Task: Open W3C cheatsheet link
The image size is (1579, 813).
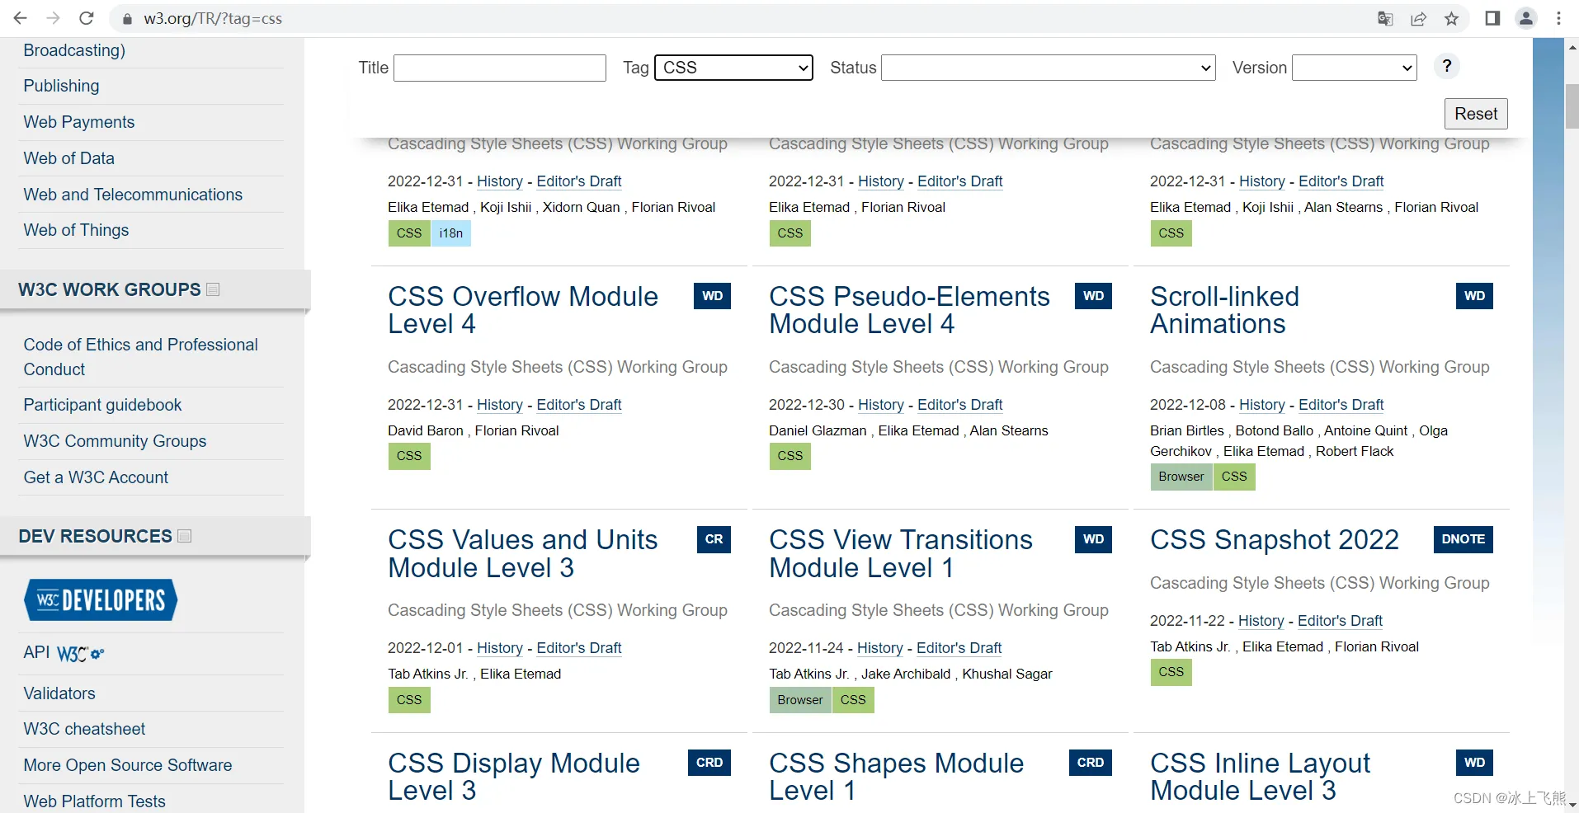Action: coord(84,729)
